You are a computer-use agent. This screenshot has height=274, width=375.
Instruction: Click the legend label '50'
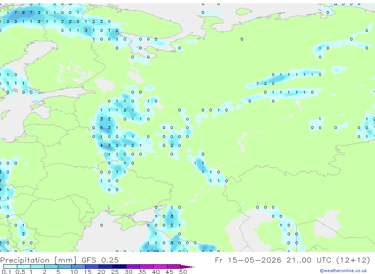(x=183, y=272)
